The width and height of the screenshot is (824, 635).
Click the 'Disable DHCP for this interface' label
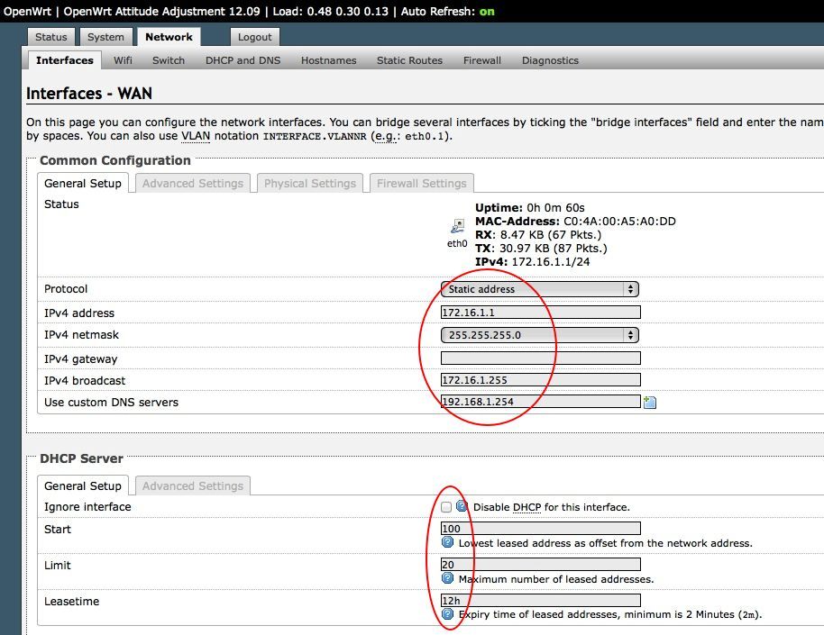coord(551,507)
